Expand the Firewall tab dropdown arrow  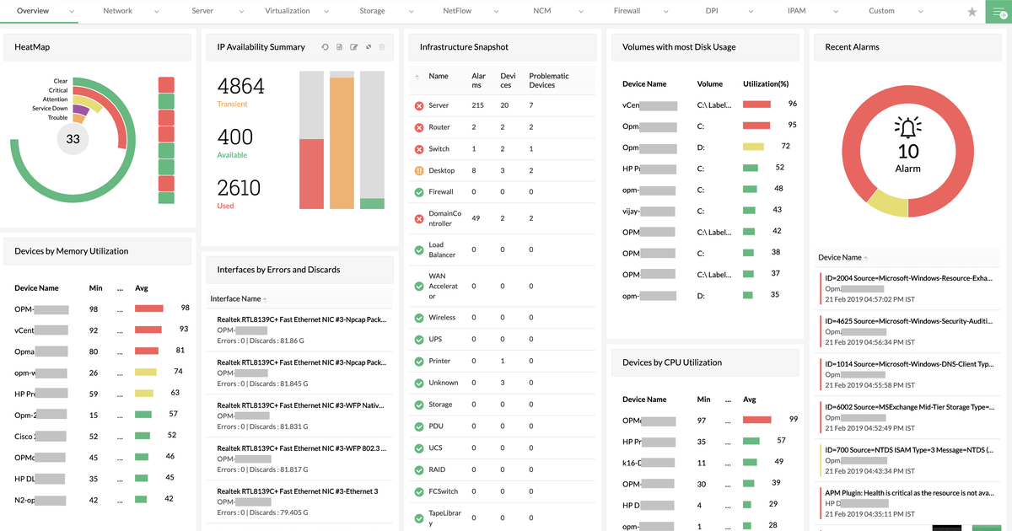pyautogui.click(x=665, y=12)
